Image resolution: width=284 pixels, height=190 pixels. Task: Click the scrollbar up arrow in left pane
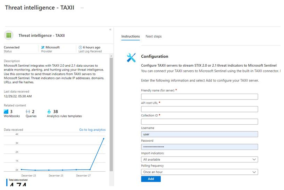[111, 56]
